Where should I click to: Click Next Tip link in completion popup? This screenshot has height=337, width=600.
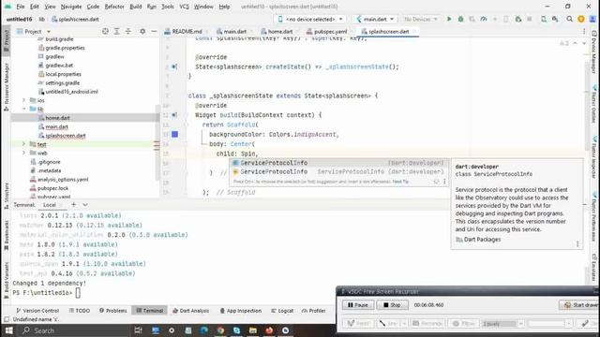click(400, 182)
